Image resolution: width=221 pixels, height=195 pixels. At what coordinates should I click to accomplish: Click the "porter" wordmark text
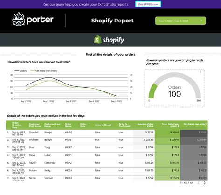(x=40, y=20)
